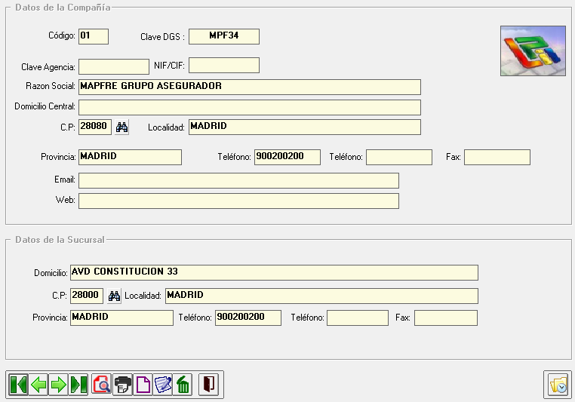Print the company record
575x402 pixels.
(x=122, y=385)
